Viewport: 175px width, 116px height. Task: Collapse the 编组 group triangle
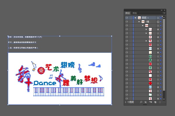pos(139,22)
